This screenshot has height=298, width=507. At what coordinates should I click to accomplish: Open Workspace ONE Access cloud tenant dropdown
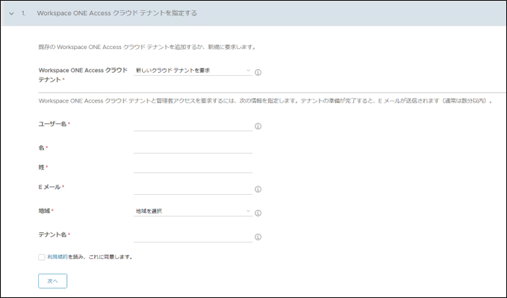coord(193,71)
